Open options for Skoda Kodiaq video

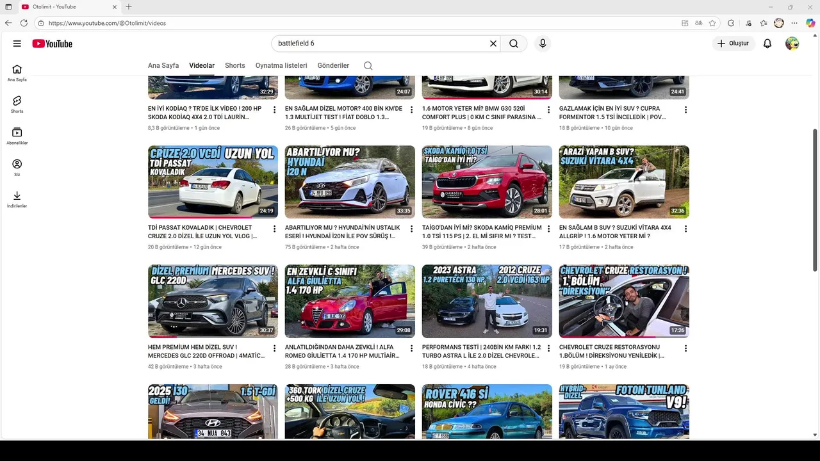coord(275,110)
